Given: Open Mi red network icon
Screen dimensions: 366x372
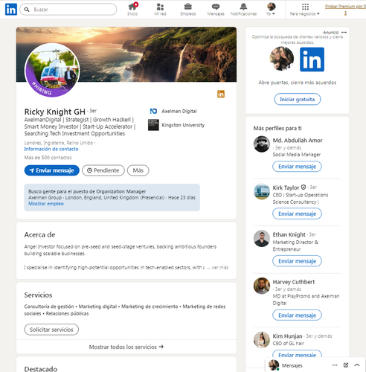Looking at the screenshot, I should (160, 7).
